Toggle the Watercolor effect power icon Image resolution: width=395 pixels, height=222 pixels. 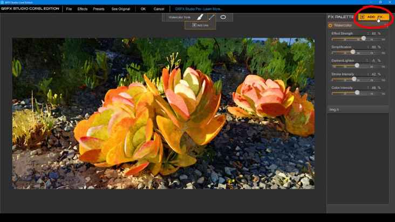[x=330, y=25]
